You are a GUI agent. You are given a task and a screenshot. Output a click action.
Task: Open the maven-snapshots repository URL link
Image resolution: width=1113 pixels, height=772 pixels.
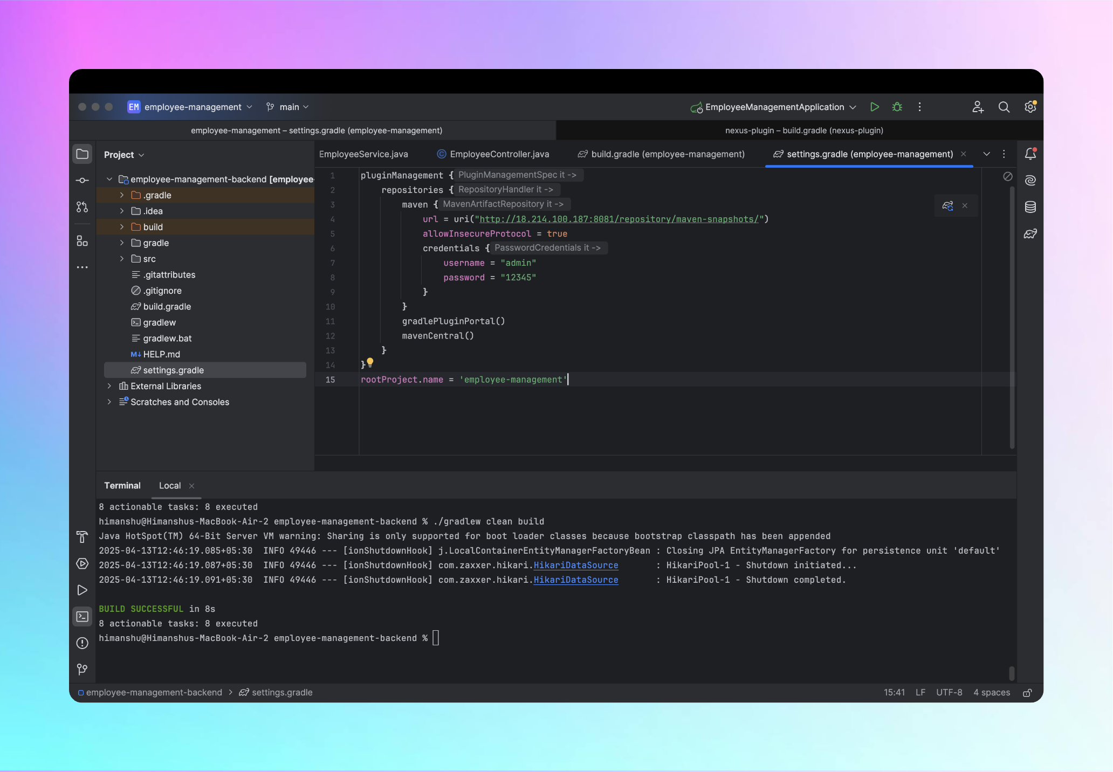(619, 219)
